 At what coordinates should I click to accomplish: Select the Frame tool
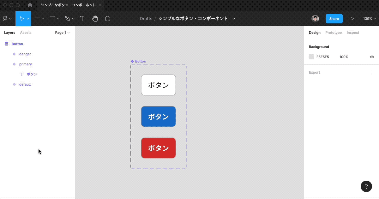(x=38, y=19)
